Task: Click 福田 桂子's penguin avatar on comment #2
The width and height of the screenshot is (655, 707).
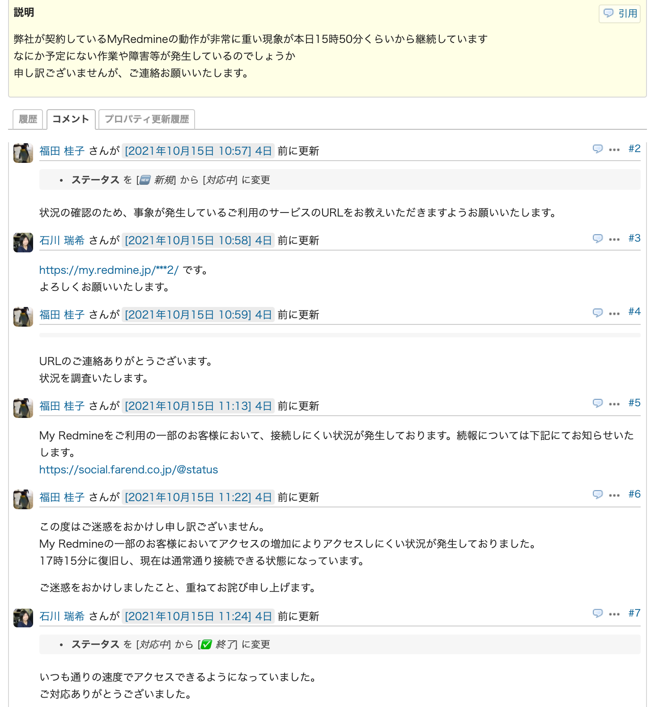Action: 23,153
